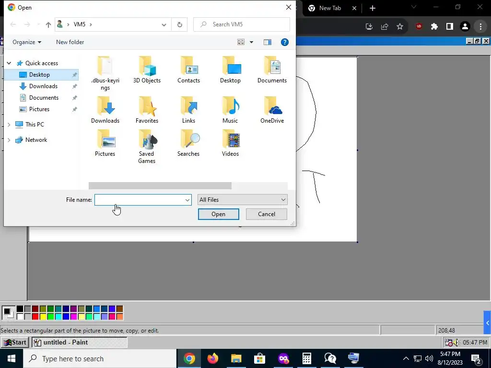The image size is (491, 368).
Task: Open the uBlock Origin extension
Action: [x=419, y=27]
